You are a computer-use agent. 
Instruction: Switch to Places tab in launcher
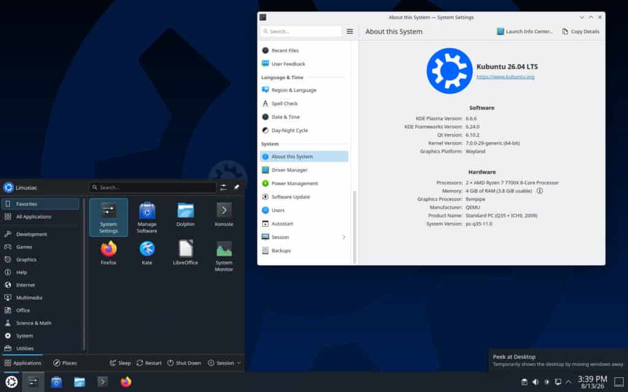[65, 363]
